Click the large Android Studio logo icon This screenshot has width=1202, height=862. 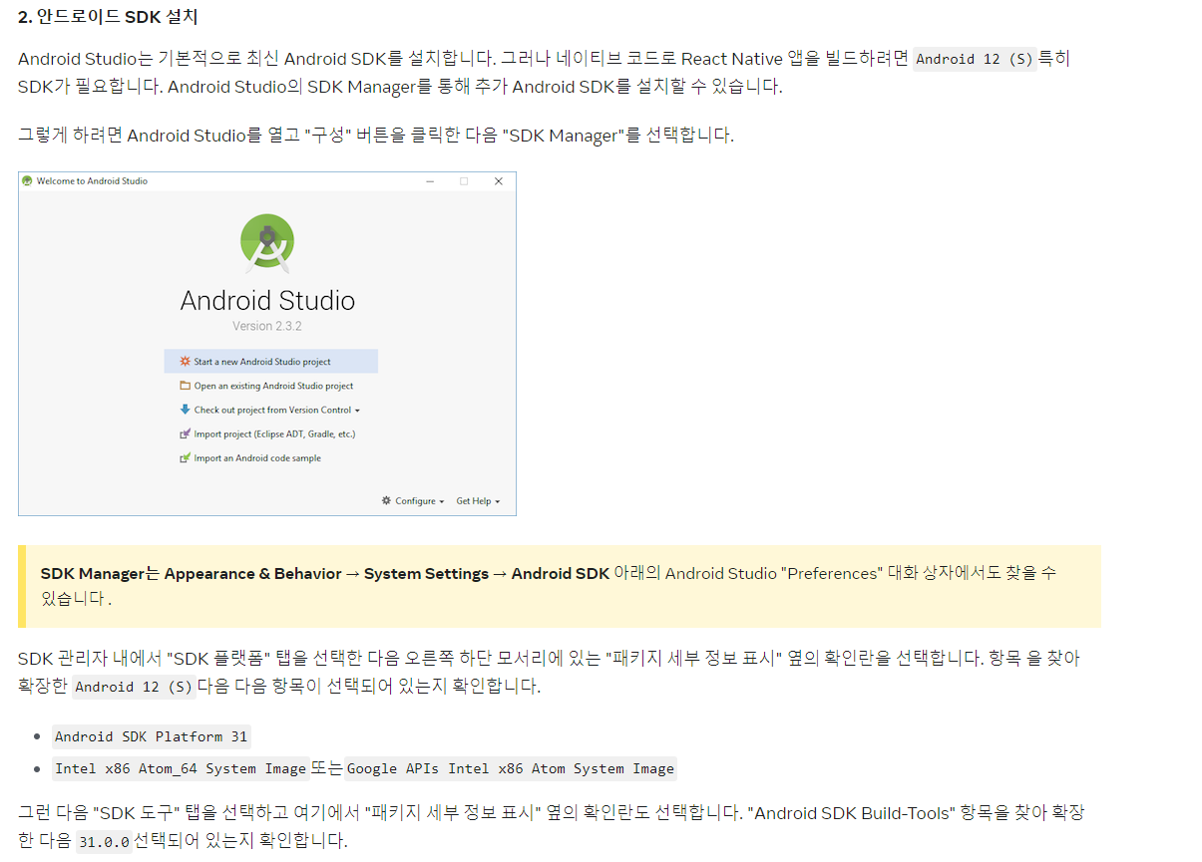pyautogui.click(x=267, y=242)
